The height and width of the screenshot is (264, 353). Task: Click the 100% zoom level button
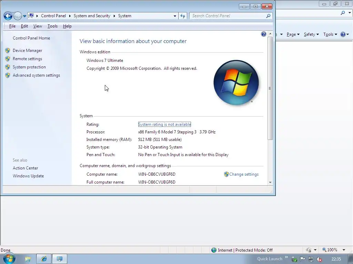click(330, 250)
